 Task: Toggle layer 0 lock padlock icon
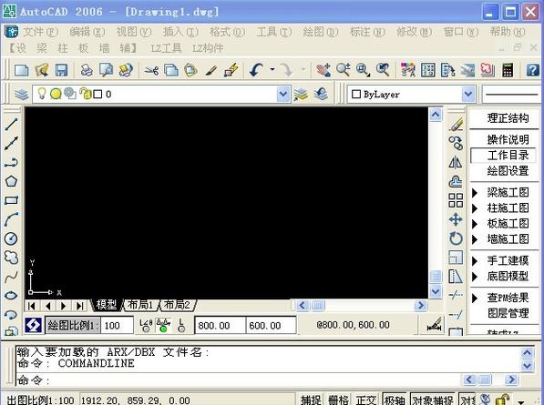[85, 94]
